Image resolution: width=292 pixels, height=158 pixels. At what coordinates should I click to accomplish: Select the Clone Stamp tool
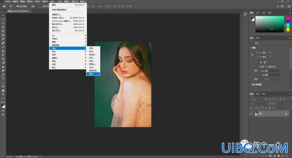point(3,51)
